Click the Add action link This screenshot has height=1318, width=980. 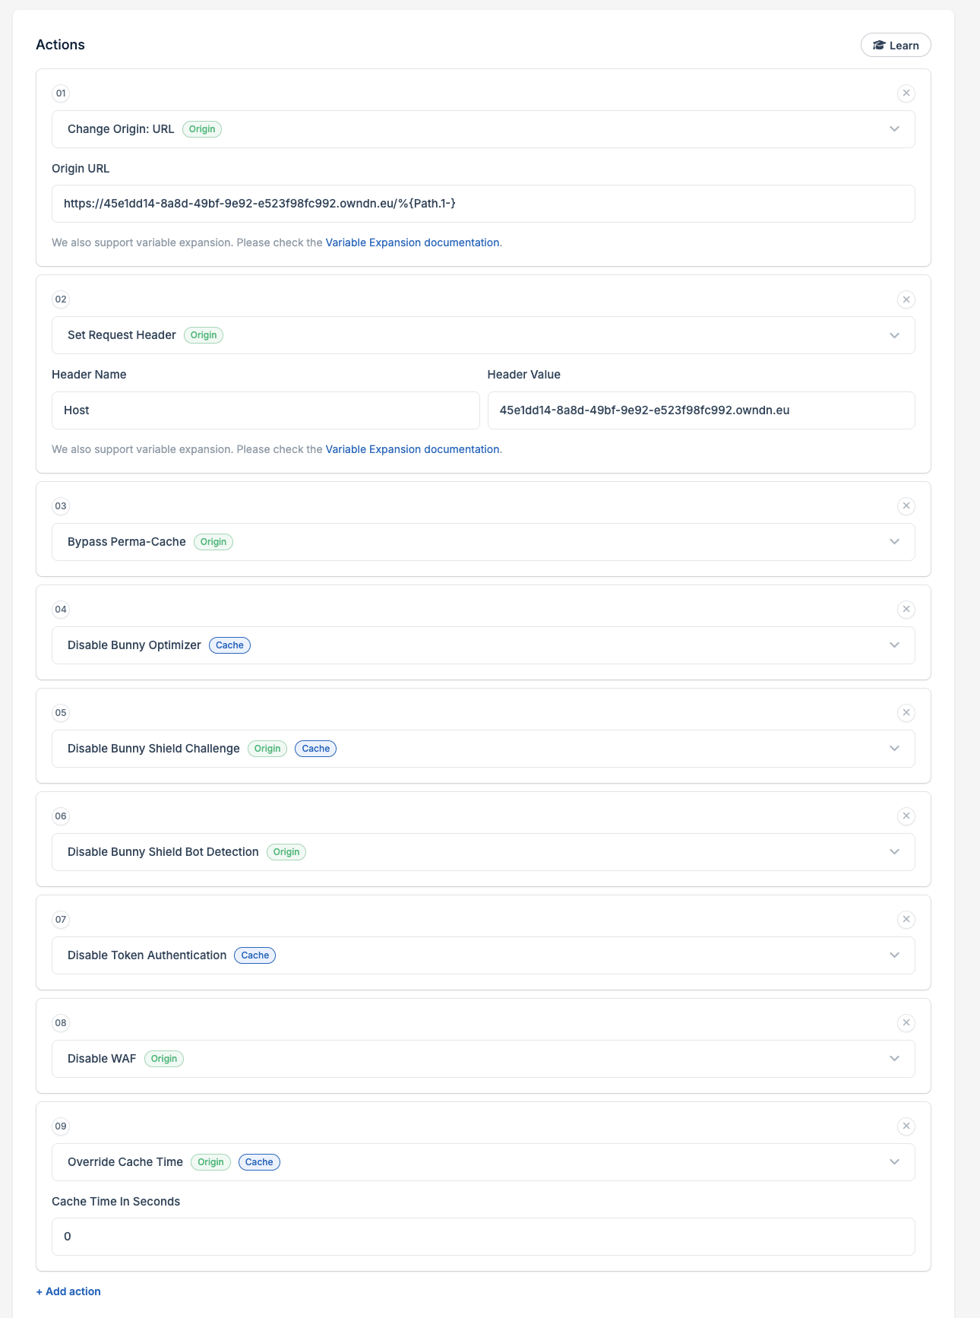68,1291
